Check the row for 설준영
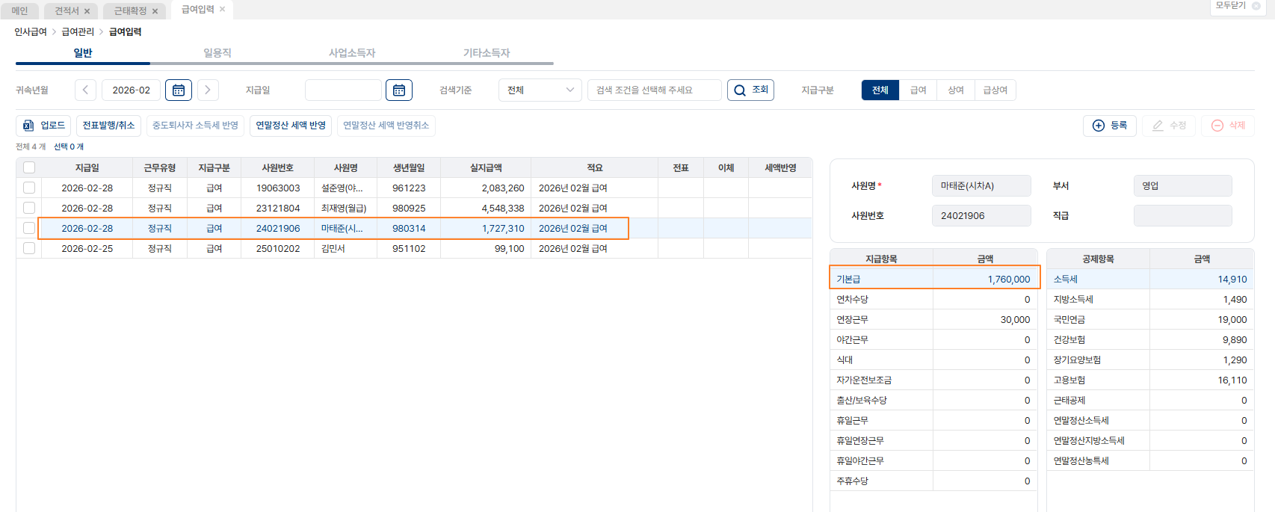 pyautogui.click(x=29, y=188)
